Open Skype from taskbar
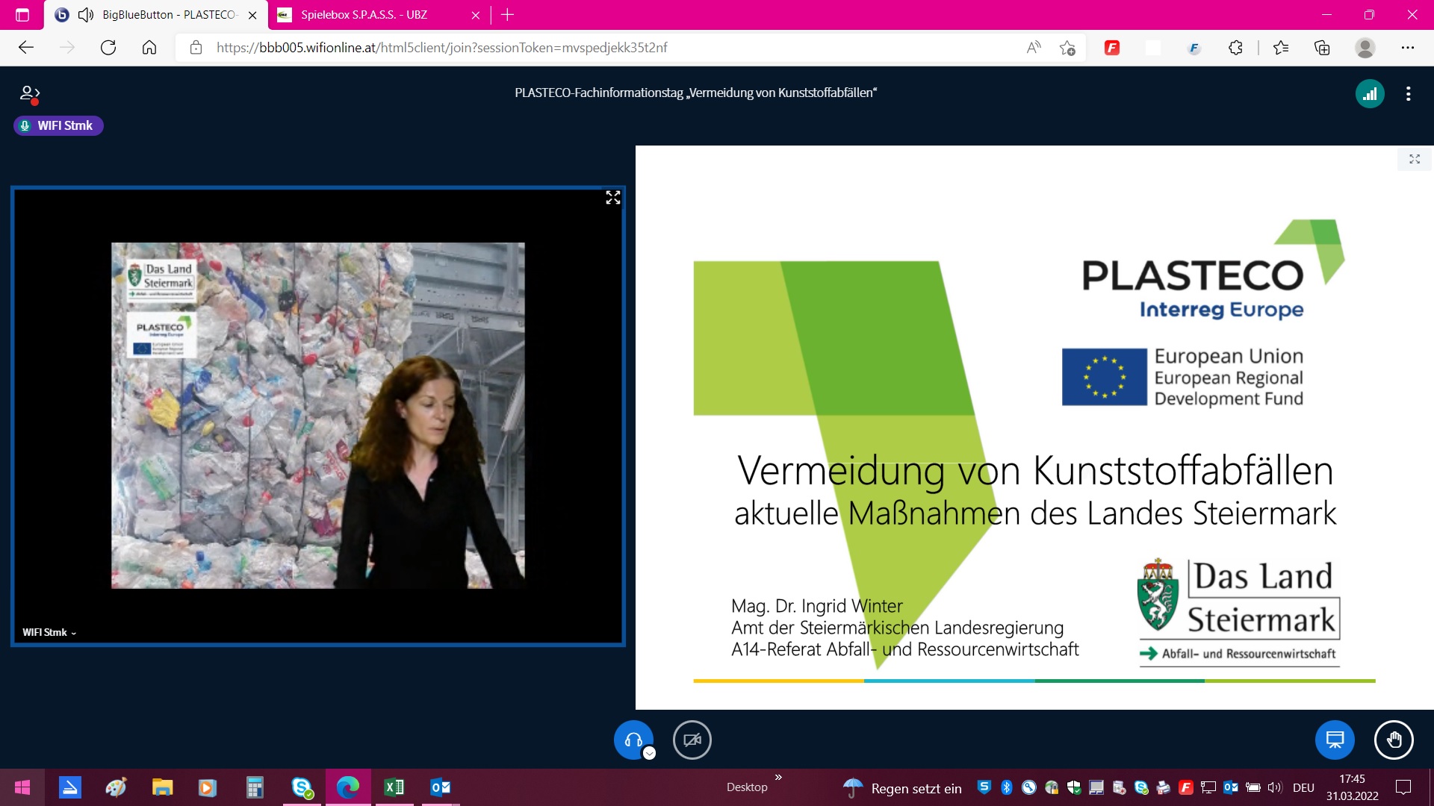 click(x=302, y=787)
